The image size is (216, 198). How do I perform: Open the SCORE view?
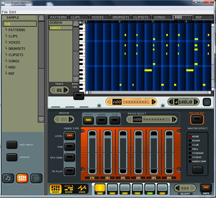coord(69,189)
